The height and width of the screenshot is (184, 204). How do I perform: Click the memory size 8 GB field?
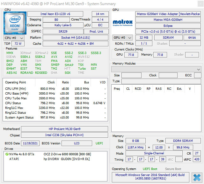[x=135, y=141]
